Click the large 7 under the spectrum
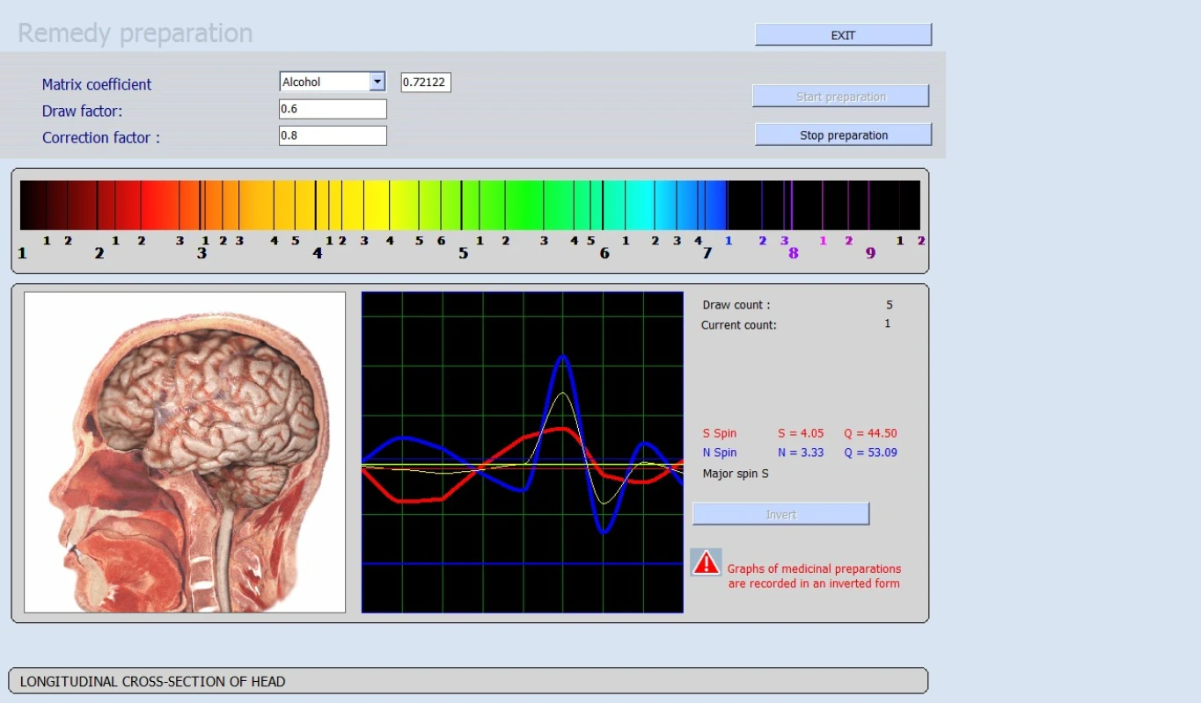Image resolution: width=1201 pixels, height=703 pixels. [x=707, y=254]
